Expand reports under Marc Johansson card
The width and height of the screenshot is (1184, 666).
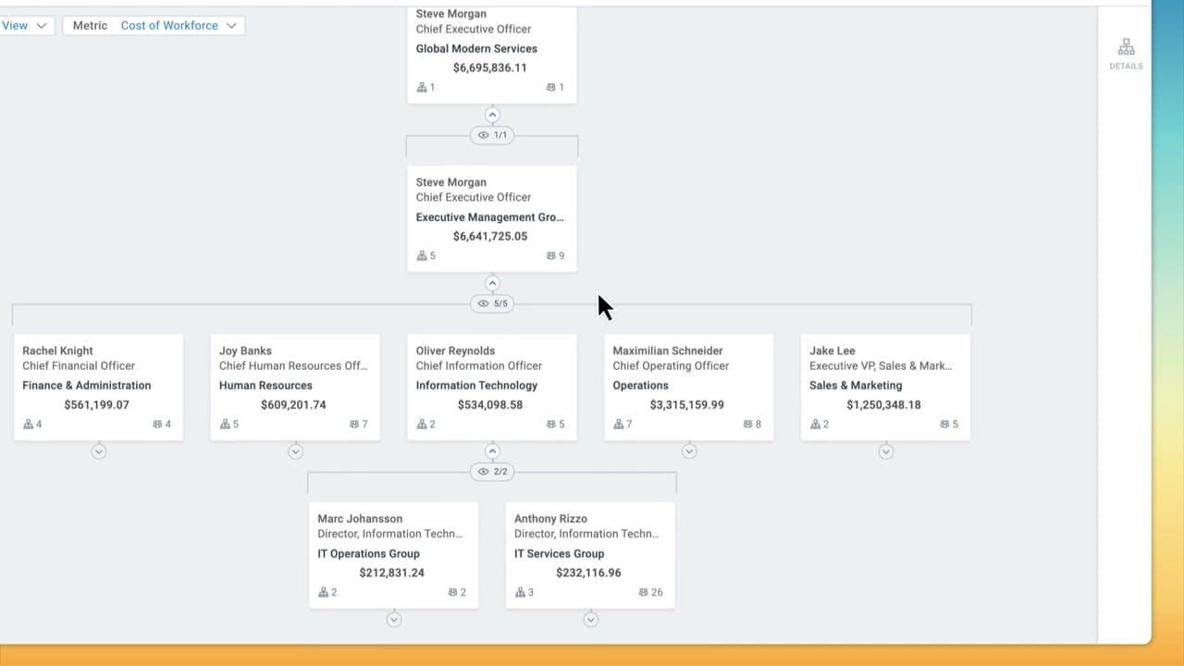pos(394,620)
